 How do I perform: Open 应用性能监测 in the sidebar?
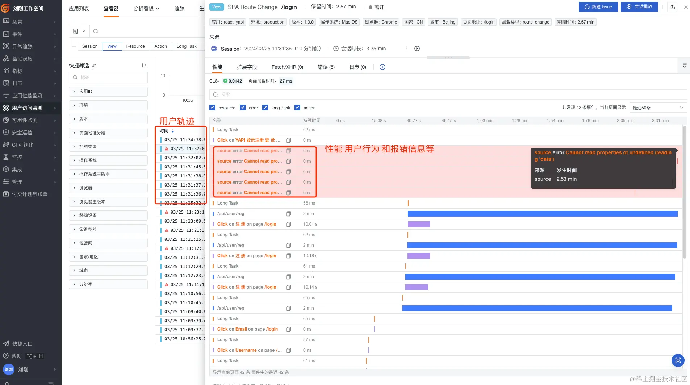[30, 96]
